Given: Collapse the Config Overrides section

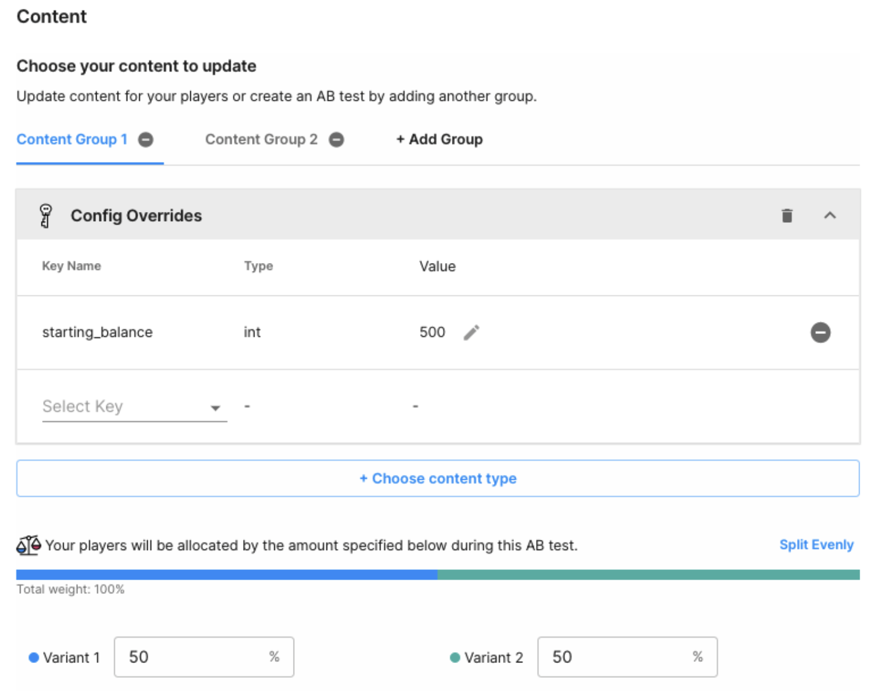Looking at the screenshot, I should tap(830, 216).
